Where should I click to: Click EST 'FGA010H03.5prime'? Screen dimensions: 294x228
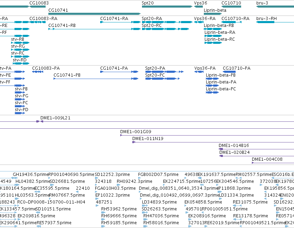pos(115,188)
